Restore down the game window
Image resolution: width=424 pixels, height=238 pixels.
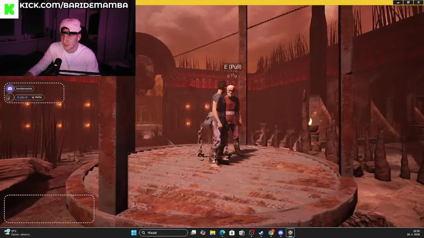point(408,2)
